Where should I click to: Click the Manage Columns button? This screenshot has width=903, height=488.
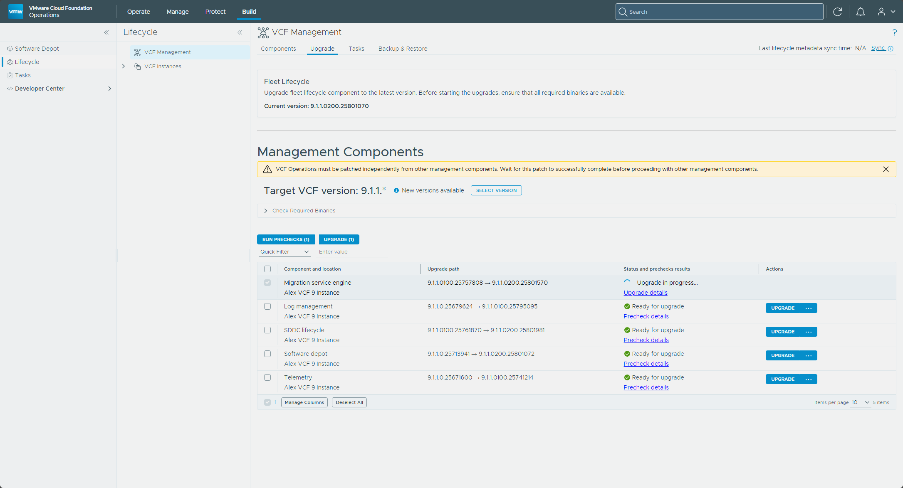click(x=304, y=402)
